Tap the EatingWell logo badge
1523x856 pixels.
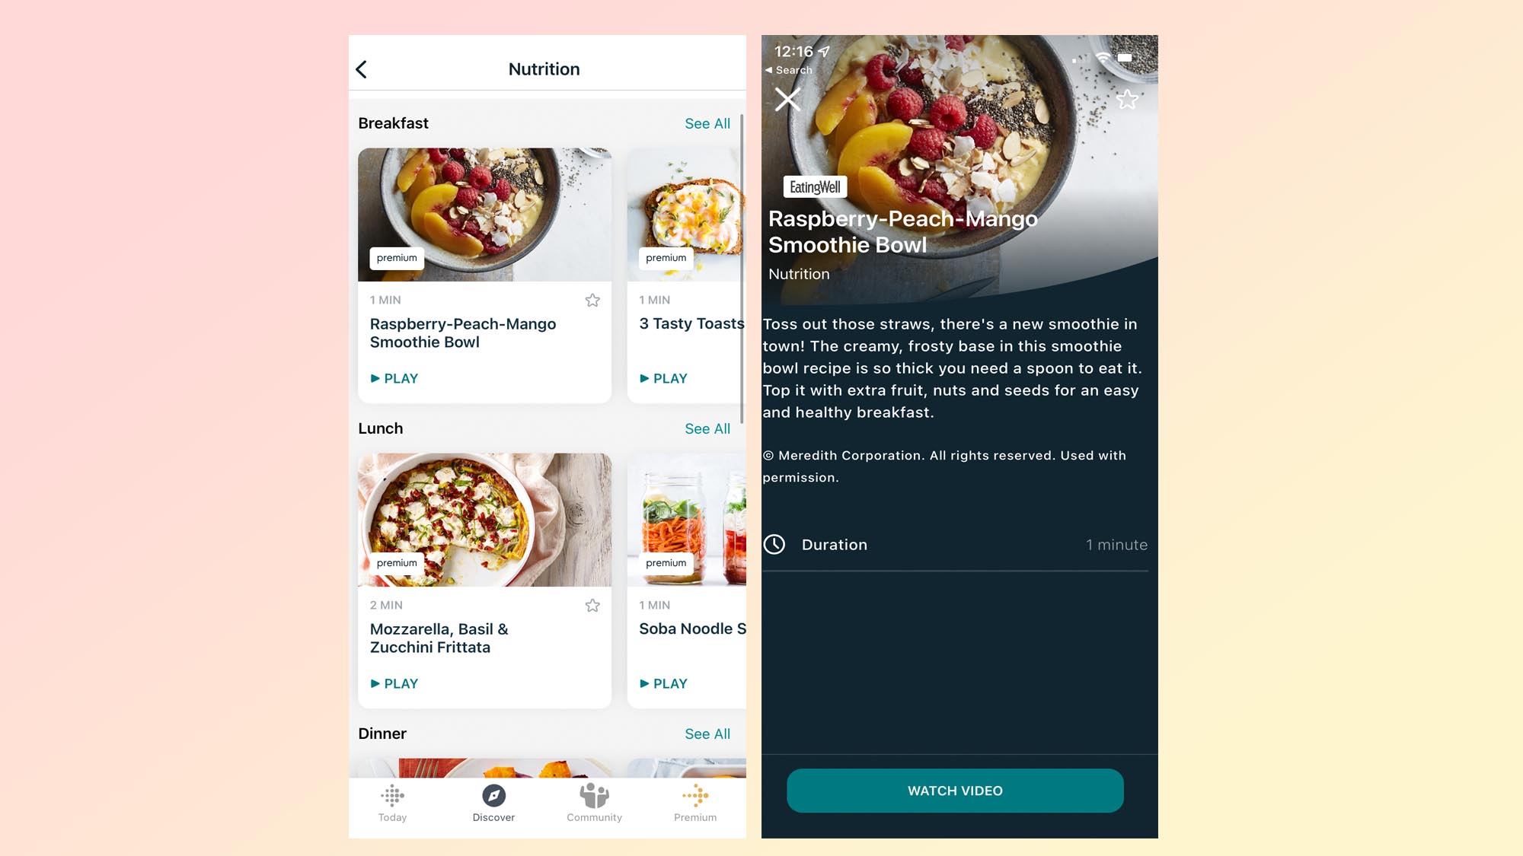814,186
